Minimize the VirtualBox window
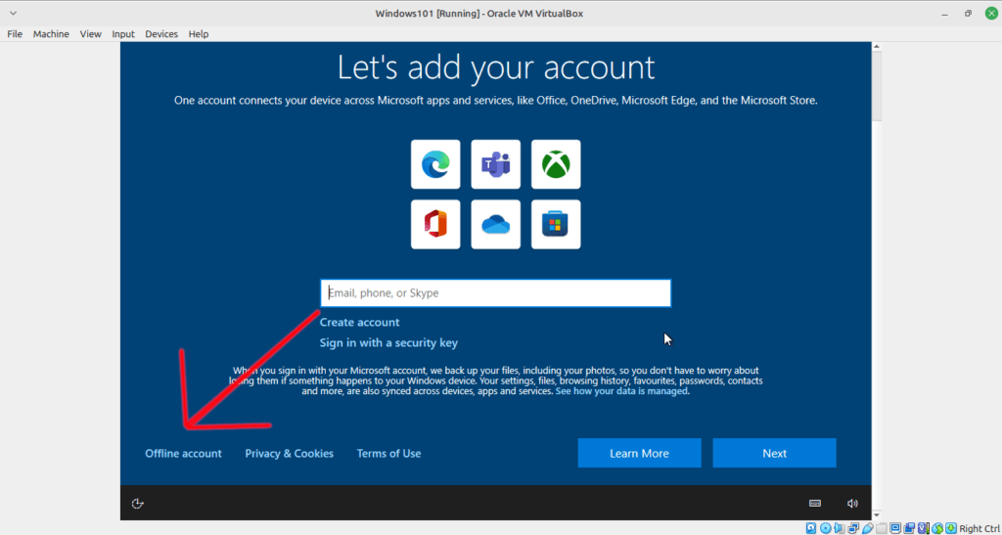1002x535 pixels. click(x=944, y=14)
